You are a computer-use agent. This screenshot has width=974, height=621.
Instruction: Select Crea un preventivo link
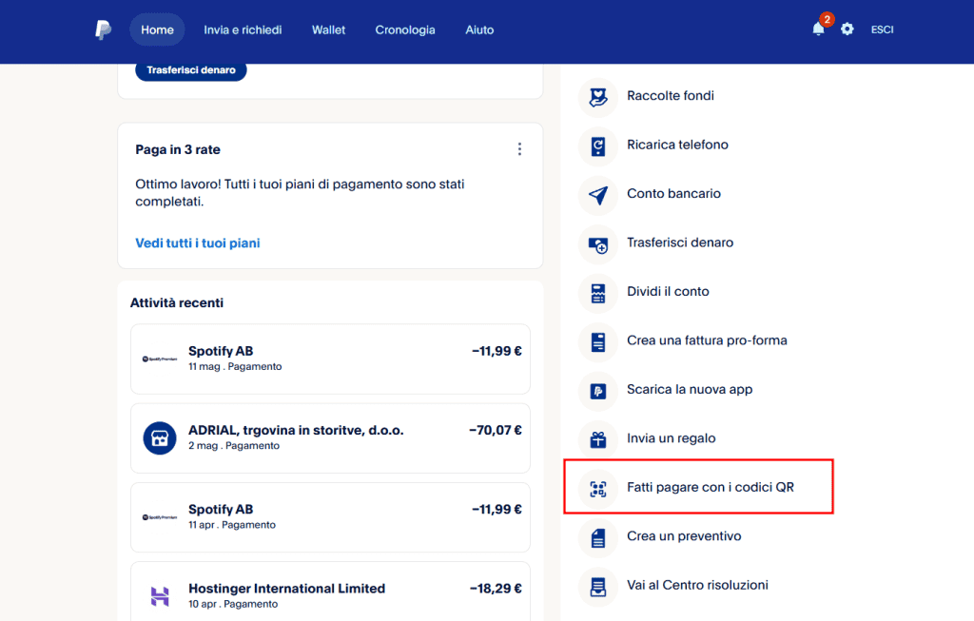(x=684, y=536)
